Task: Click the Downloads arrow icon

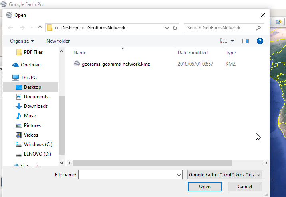Action: 19,106
